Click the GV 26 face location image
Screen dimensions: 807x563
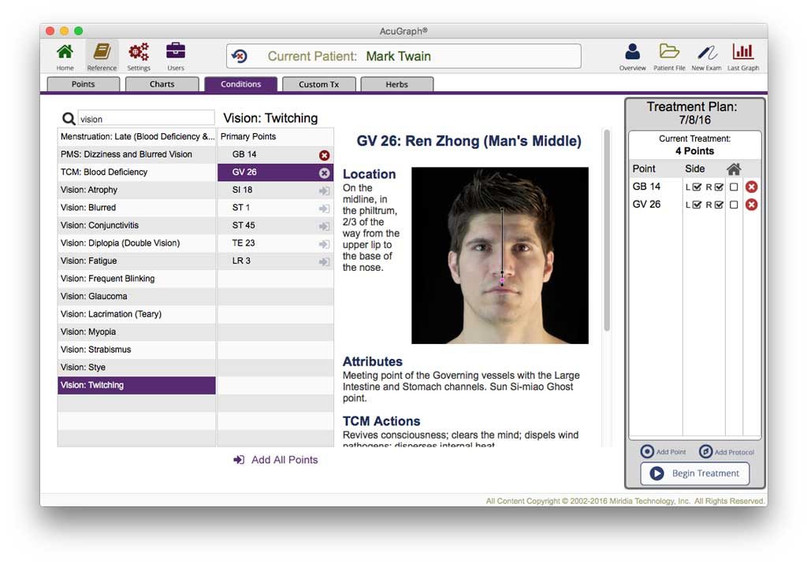[x=500, y=256]
